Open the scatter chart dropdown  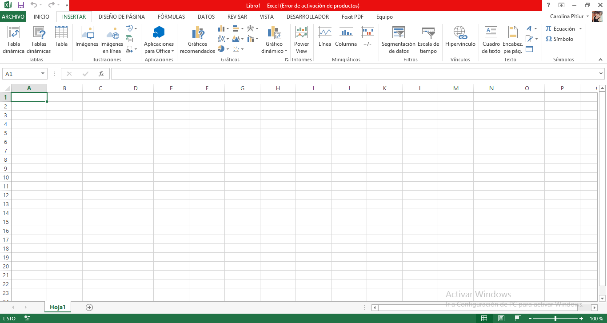pos(238,49)
